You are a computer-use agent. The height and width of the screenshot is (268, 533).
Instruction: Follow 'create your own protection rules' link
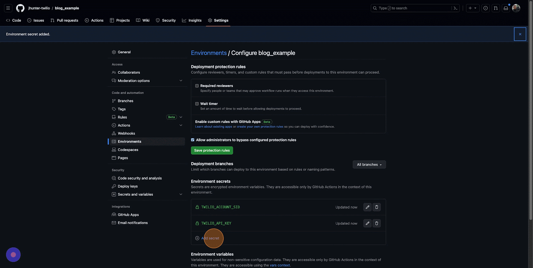[260, 127]
